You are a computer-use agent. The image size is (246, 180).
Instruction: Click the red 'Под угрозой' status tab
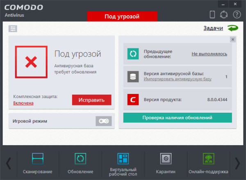tap(122, 16)
